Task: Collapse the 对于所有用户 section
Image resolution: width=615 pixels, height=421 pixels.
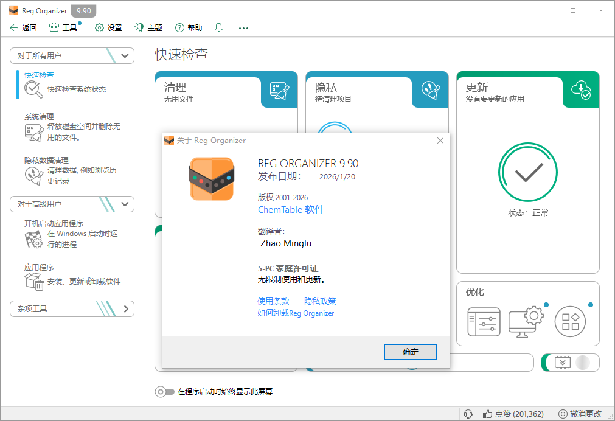Action: [x=125, y=55]
